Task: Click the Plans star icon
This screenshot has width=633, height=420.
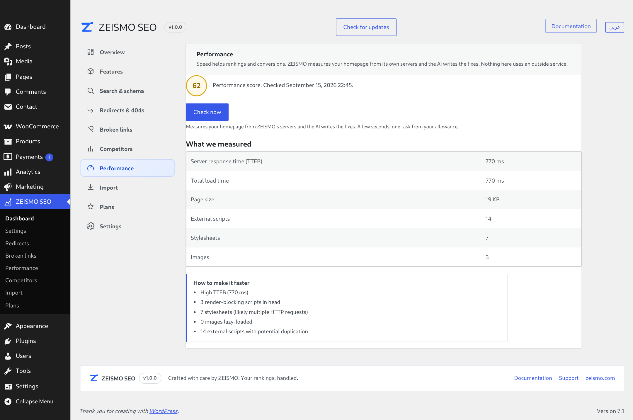Action: [91, 207]
